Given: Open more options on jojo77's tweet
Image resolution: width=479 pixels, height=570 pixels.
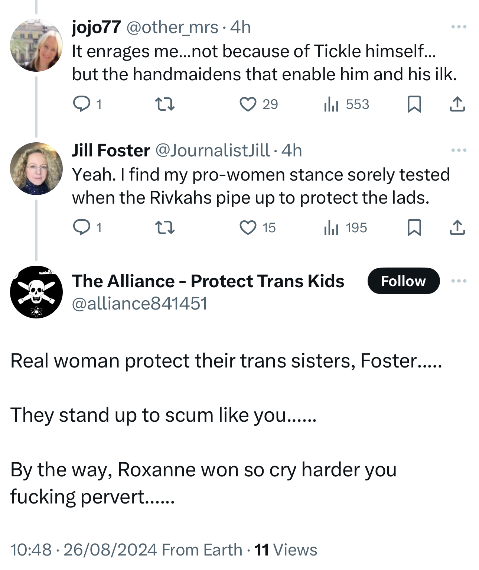Looking at the screenshot, I should [459, 27].
